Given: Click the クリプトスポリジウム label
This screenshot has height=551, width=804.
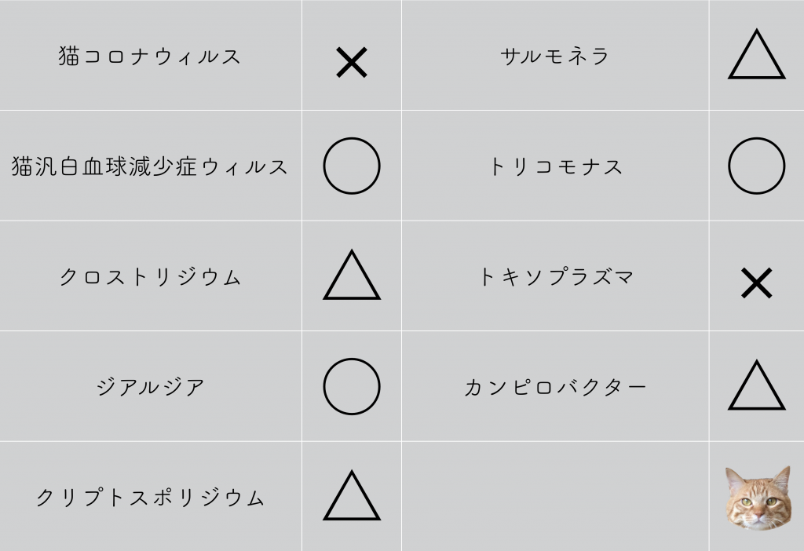Looking at the screenshot, I should (x=150, y=497).
